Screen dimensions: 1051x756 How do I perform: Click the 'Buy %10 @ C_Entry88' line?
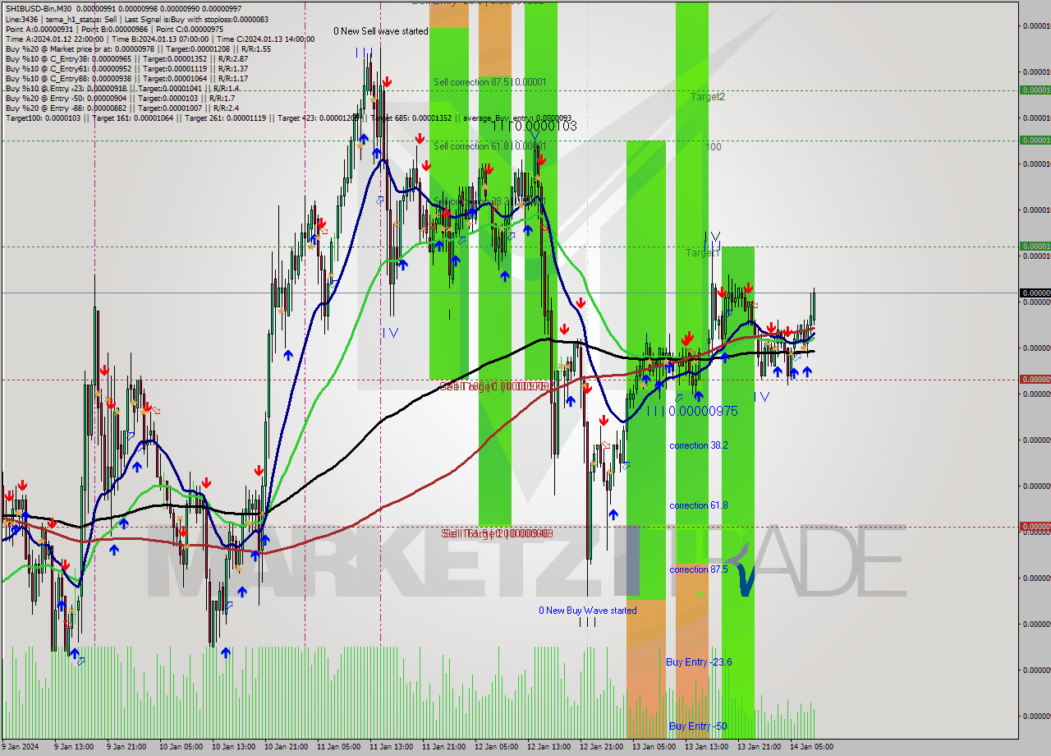[126, 78]
